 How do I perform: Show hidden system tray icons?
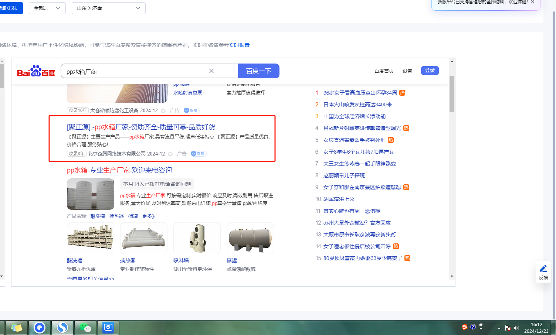[499, 328]
